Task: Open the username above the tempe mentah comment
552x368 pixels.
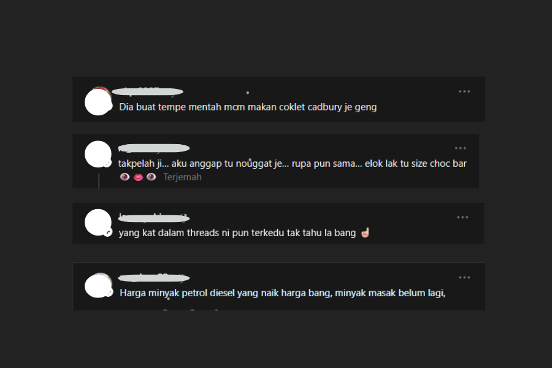Action: coord(147,92)
